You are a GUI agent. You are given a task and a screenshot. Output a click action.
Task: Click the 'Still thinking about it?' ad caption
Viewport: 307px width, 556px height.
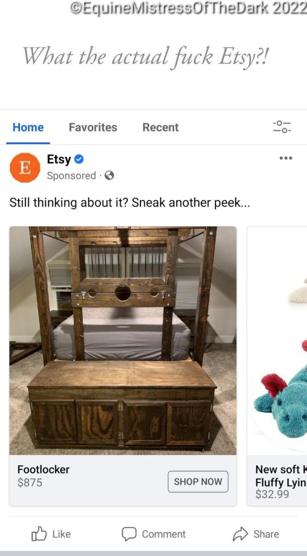[130, 203]
